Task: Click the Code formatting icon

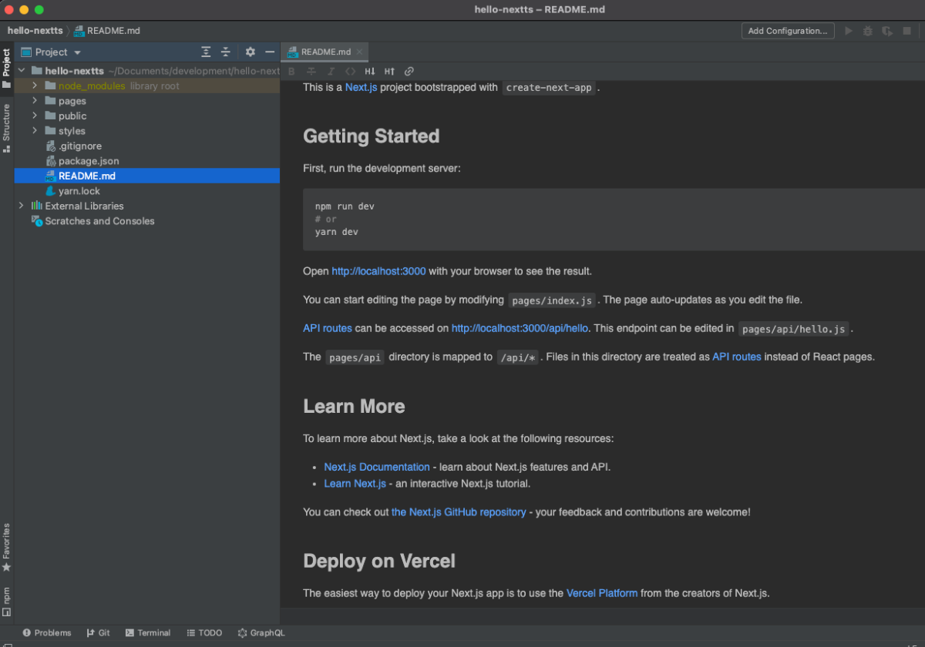Action: tap(350, 72)
